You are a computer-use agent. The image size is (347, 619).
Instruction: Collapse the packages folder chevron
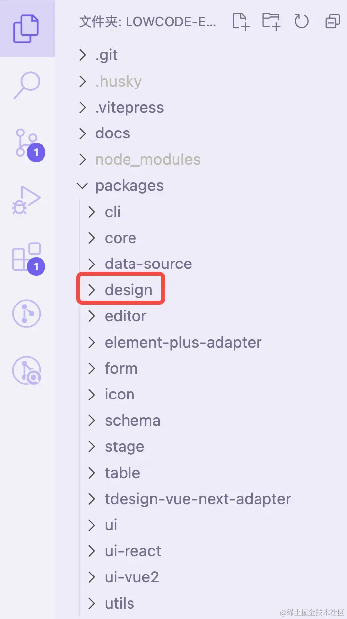click(83, 186)
